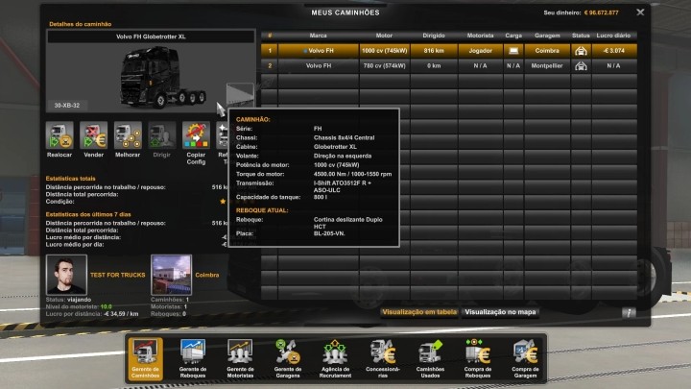
Task: Open the Melhorar upgrade icon
Action: [128, 135]
